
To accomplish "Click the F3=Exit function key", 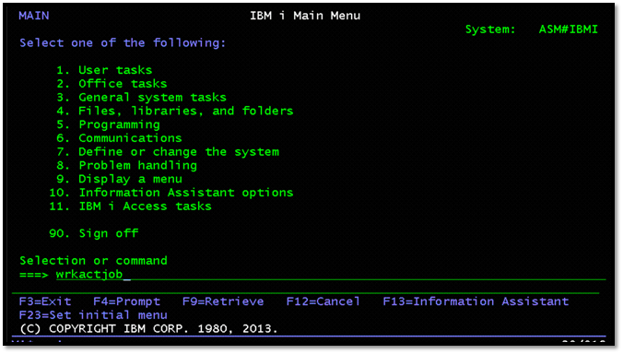I will [45, 301].
